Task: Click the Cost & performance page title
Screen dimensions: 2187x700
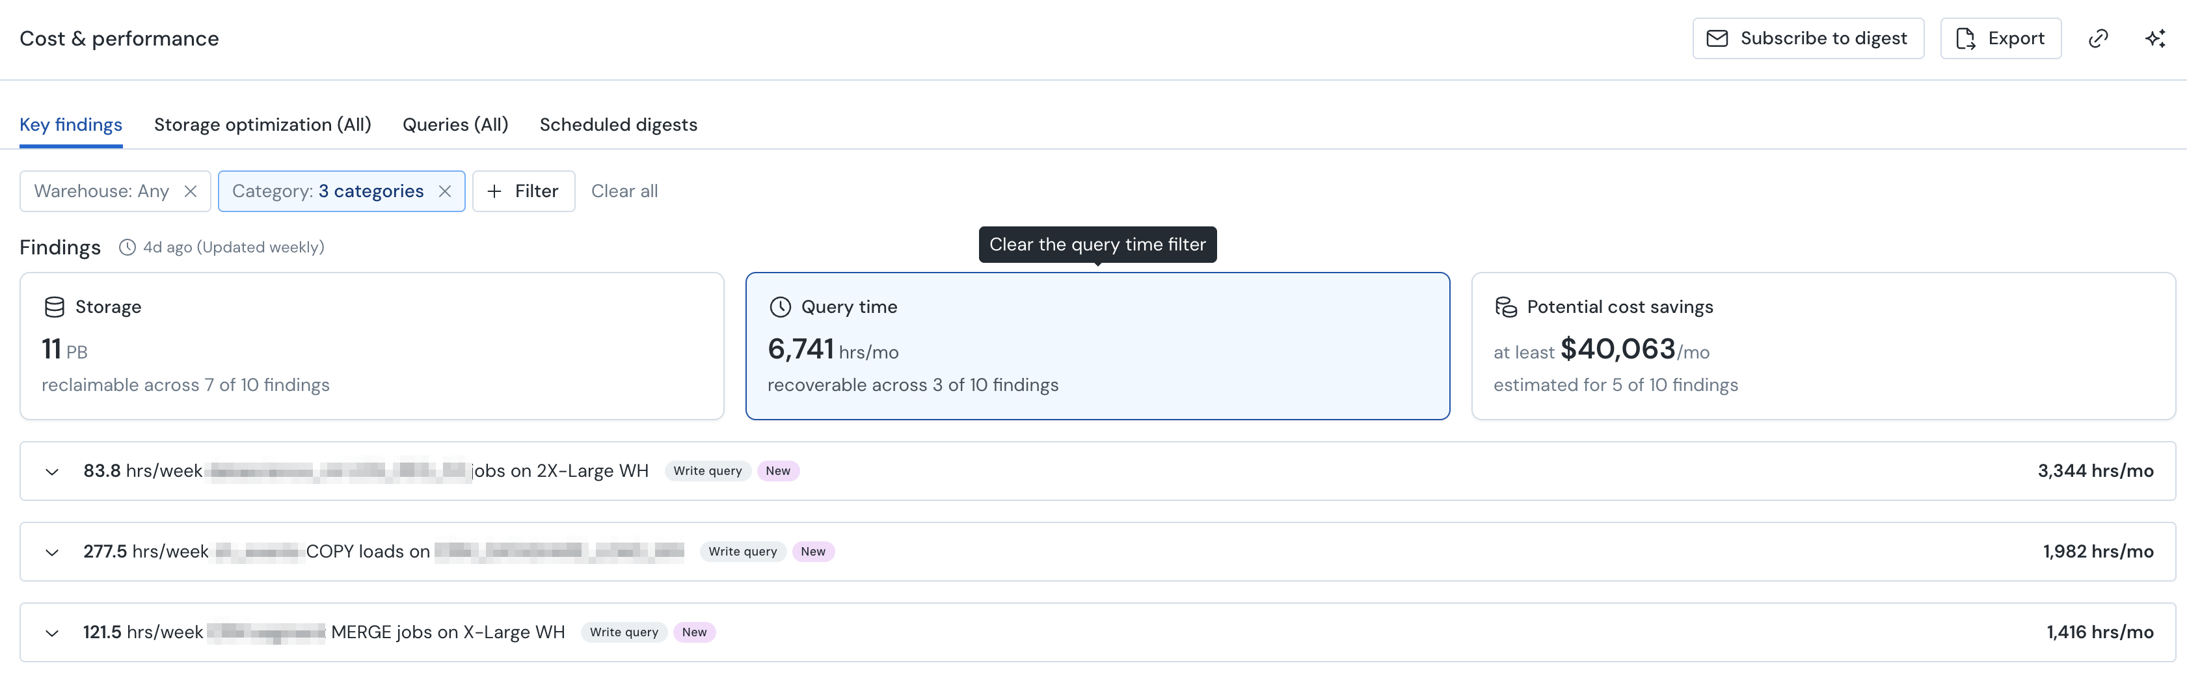Action: [x=119, y=39]
